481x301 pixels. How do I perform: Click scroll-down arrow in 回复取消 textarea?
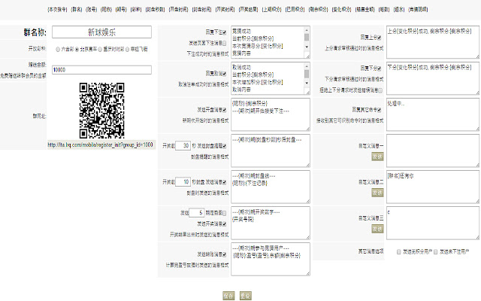[x=307, y=84]
